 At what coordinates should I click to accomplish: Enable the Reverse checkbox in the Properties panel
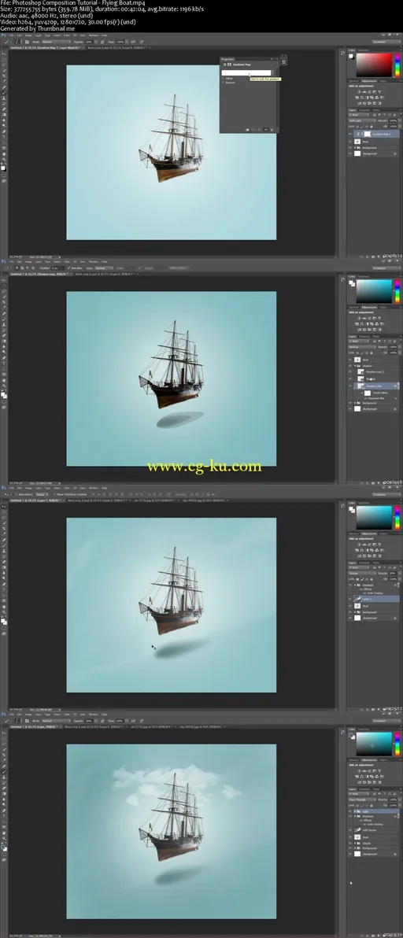coord(223,83)
